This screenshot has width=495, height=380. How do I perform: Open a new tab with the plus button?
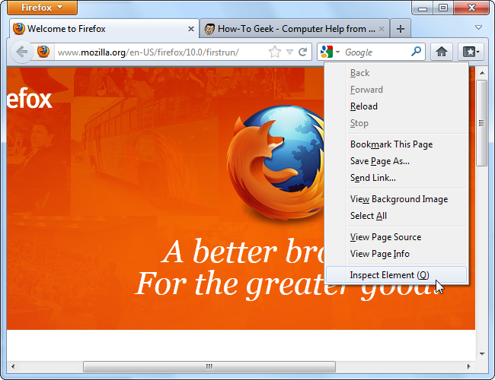pyautogui.click(x=401, y=29)
